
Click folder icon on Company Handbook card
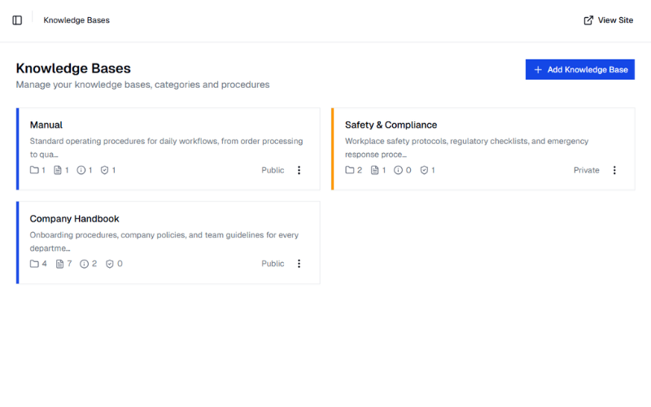point(34,264)
